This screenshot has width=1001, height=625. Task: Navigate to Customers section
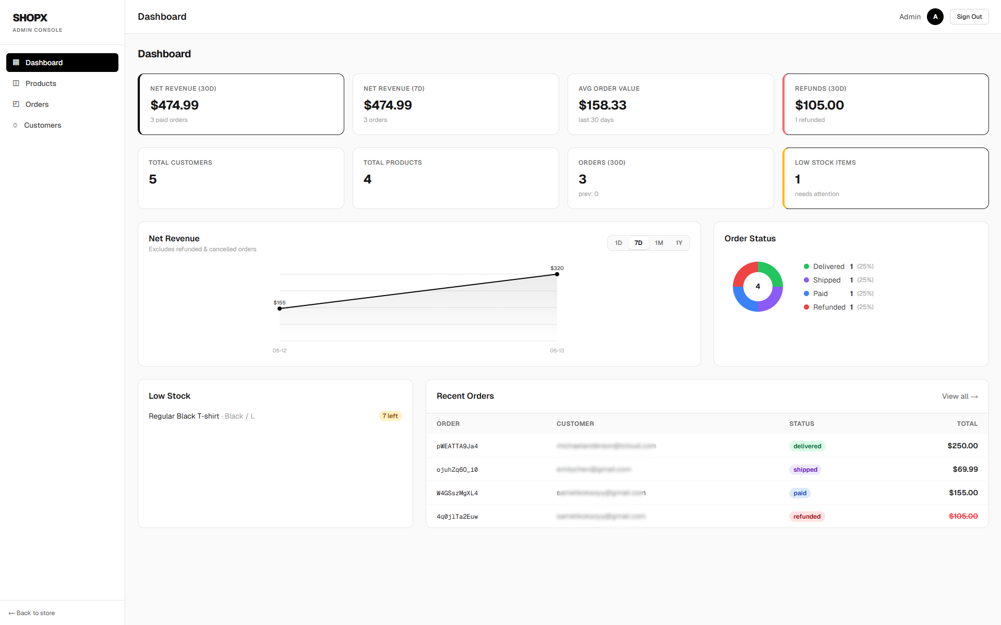point(62,125)
